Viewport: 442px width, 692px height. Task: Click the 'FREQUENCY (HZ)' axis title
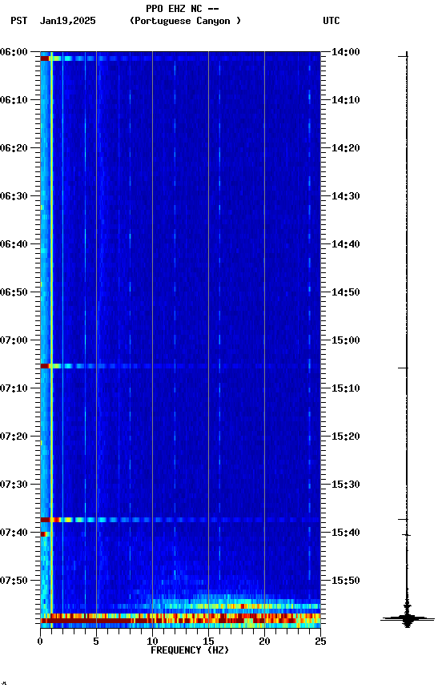[190, 650]
